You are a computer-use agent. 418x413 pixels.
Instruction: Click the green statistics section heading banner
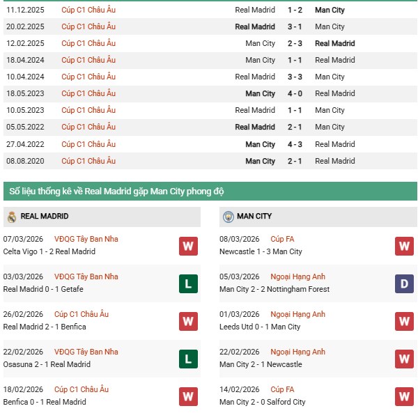(x=209, y=192)
